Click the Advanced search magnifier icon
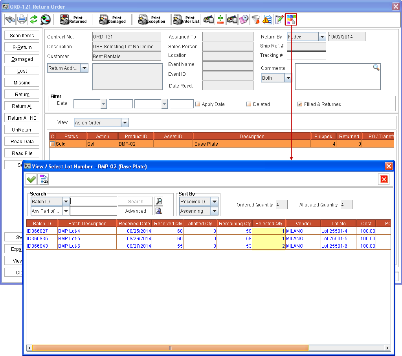The height and width of the screenshot is (356, 402). pyautogui.click(x=159, y=211)
